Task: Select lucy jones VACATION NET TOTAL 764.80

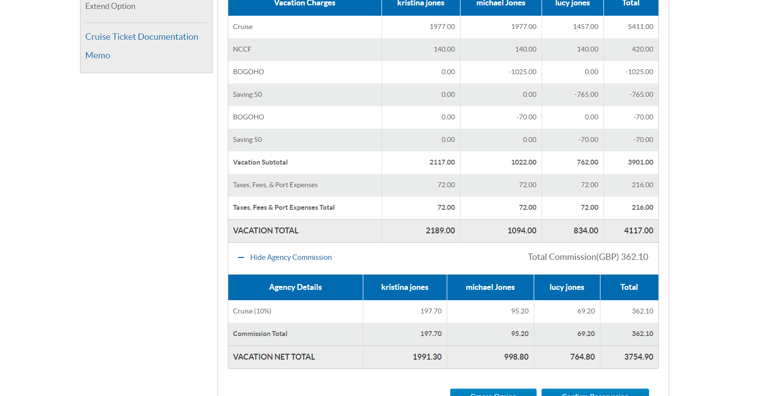Action: (583, 357)
